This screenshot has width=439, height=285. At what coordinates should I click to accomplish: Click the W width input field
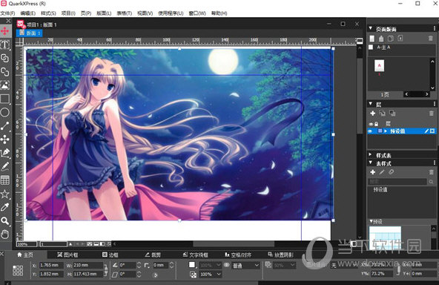click(x=88, y=265)
